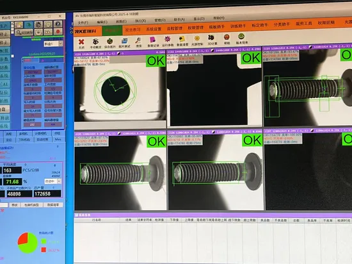Click the green arrow icon in left window
The width and height of the screenshot is (352, 264).
tap(29, 24)
